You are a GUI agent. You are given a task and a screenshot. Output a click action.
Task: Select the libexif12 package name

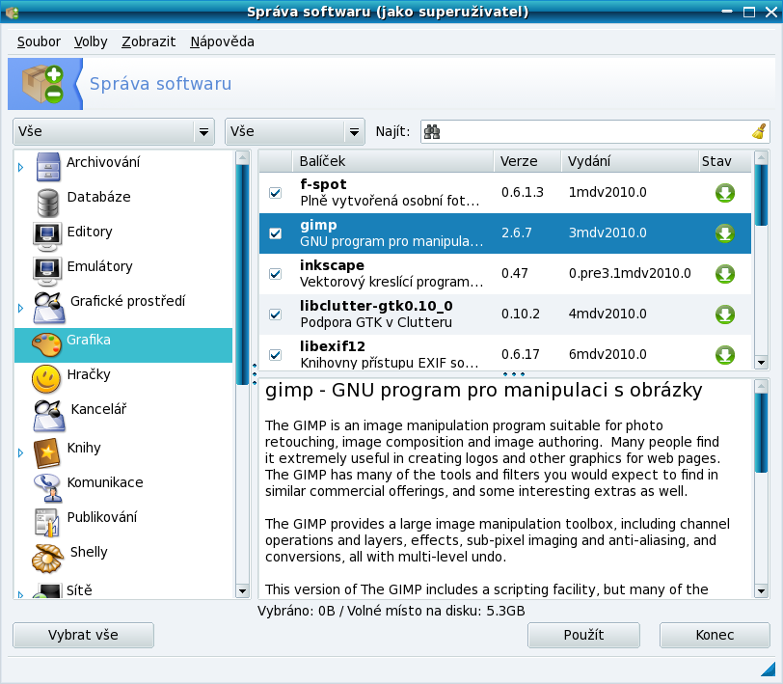tap(333, 346)
